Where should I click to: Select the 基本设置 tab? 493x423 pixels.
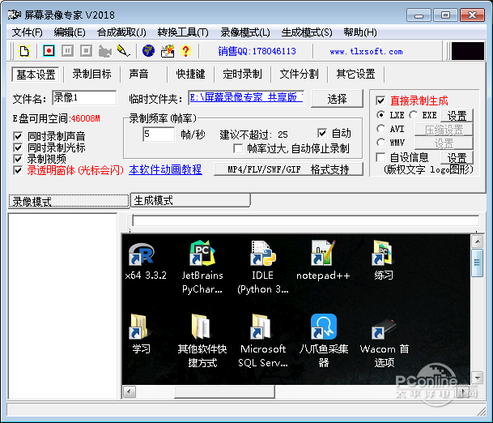36,75
